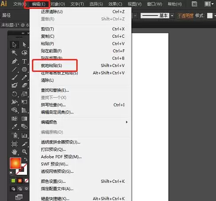Select the Type tool

(x=24, y=61)
